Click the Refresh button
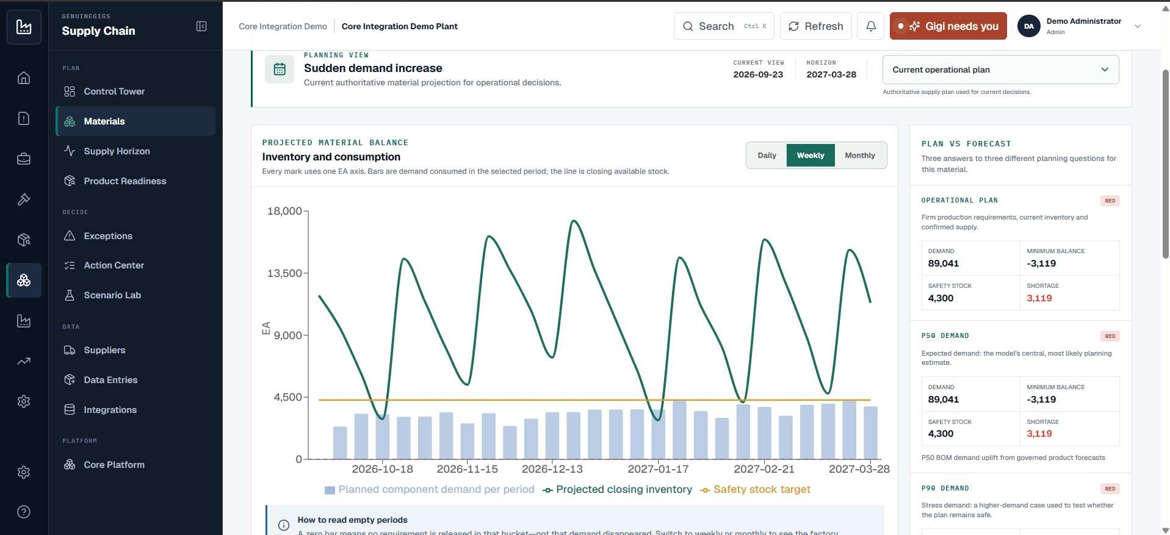1170x535 pixels. click(815, 26)
